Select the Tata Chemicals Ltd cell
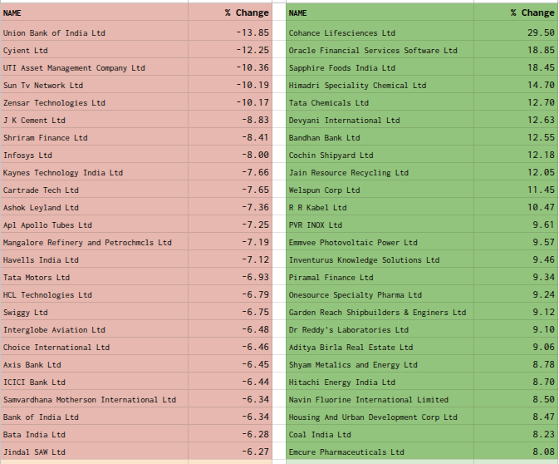The height and width of the screenshot is (464, 559). pyautogui.click(x=380, y=103)
